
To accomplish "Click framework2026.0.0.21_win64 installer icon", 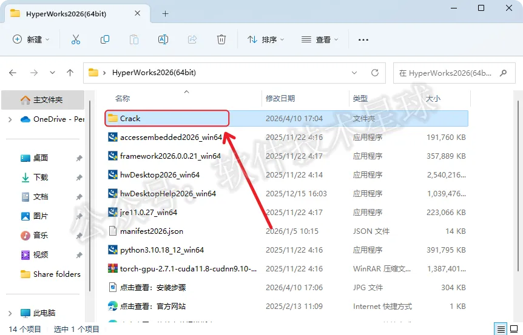I will point(113,156).
